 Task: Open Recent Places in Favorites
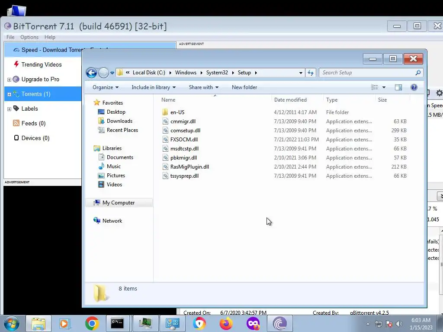point(122,130)
